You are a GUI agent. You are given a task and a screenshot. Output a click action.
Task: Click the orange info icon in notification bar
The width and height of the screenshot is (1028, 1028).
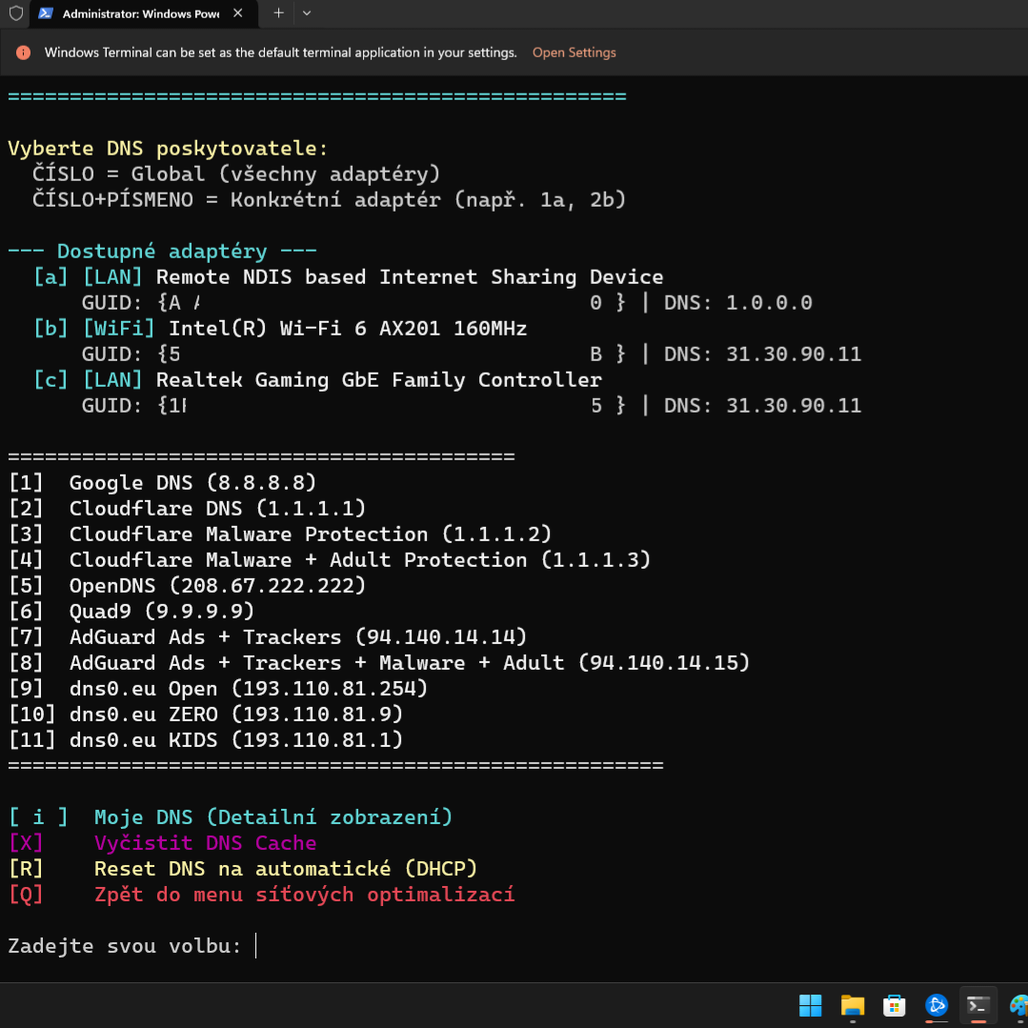point(24,52)
